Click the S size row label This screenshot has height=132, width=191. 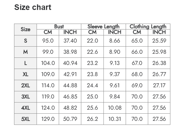tap(25, 41)
